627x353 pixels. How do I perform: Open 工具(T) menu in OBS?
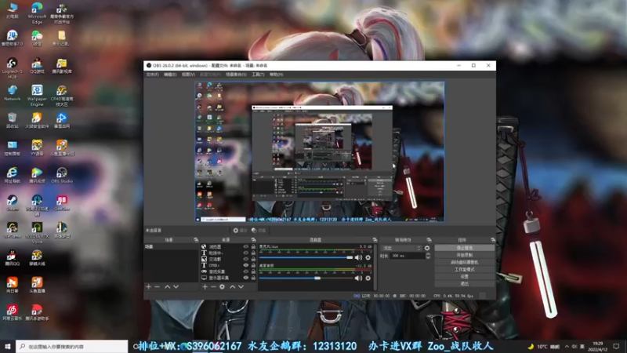[x=258, y=75]
